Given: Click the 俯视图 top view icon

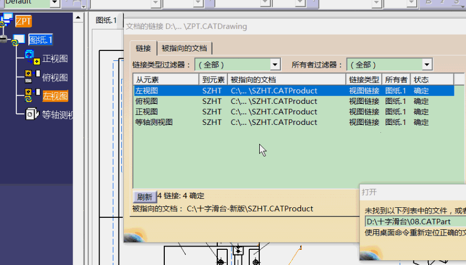Looking at the screenshot, I should 32,77.
